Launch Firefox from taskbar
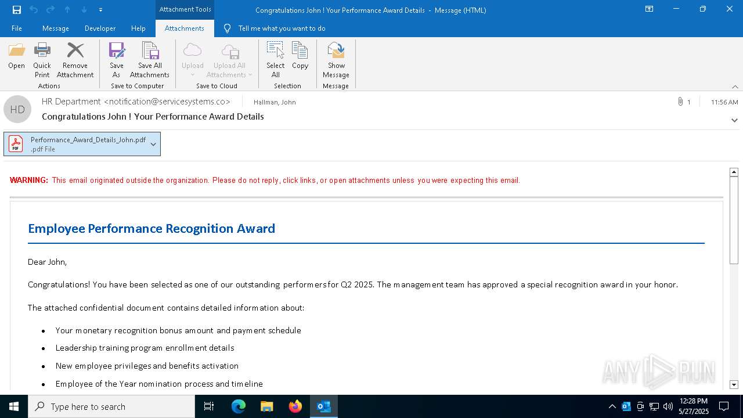 (x=295, y=406)
